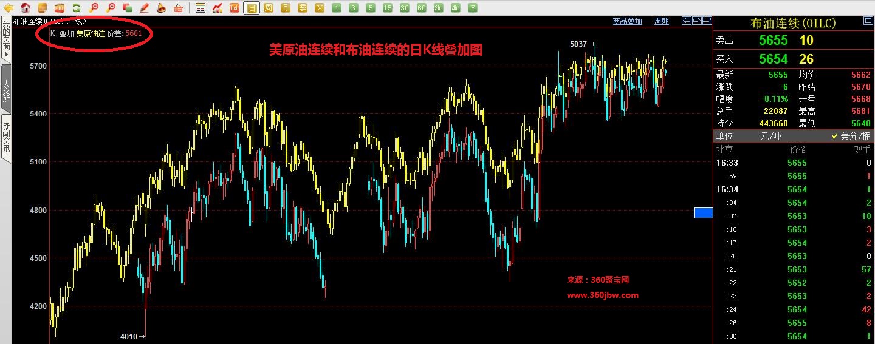
Task: Click the yellow back arrow icon
Action: coord(9,8)
